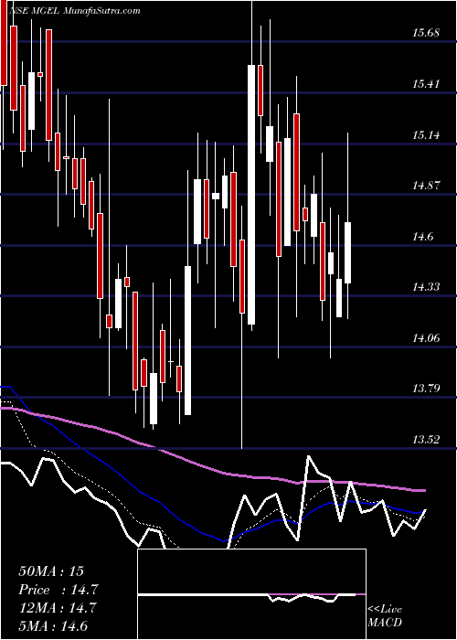Click the 15.41 price axis label
The image size is (457, 640).
(x=426, y=84)
